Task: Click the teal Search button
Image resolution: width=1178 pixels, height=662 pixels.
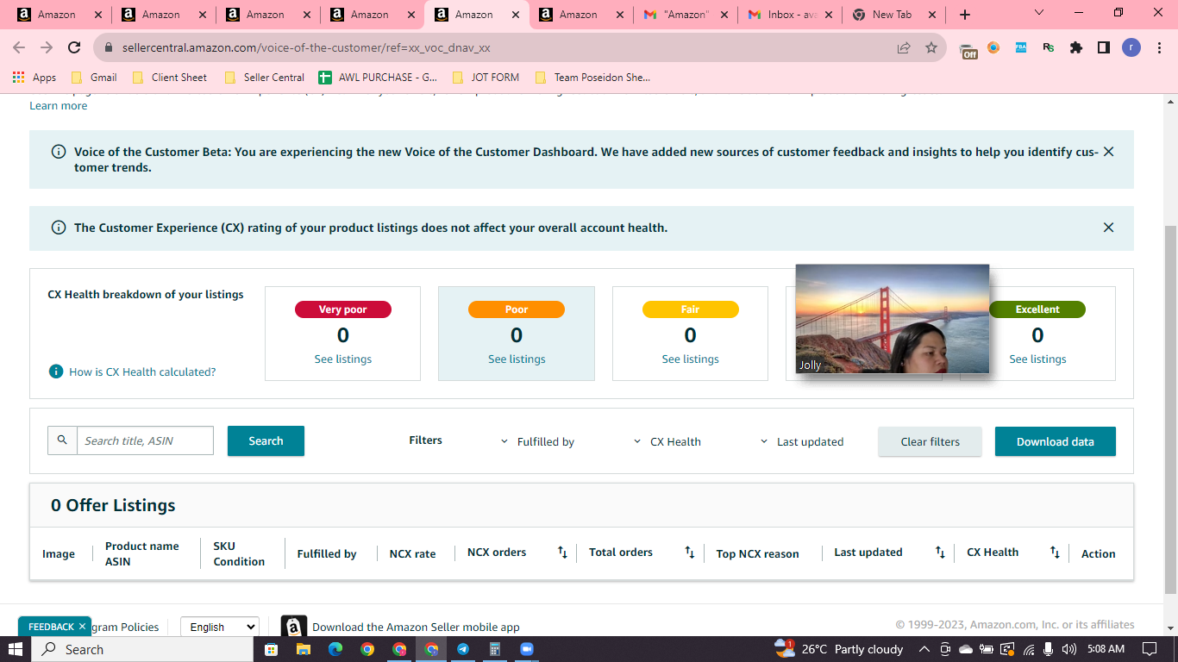Action: tap(266, 440)
